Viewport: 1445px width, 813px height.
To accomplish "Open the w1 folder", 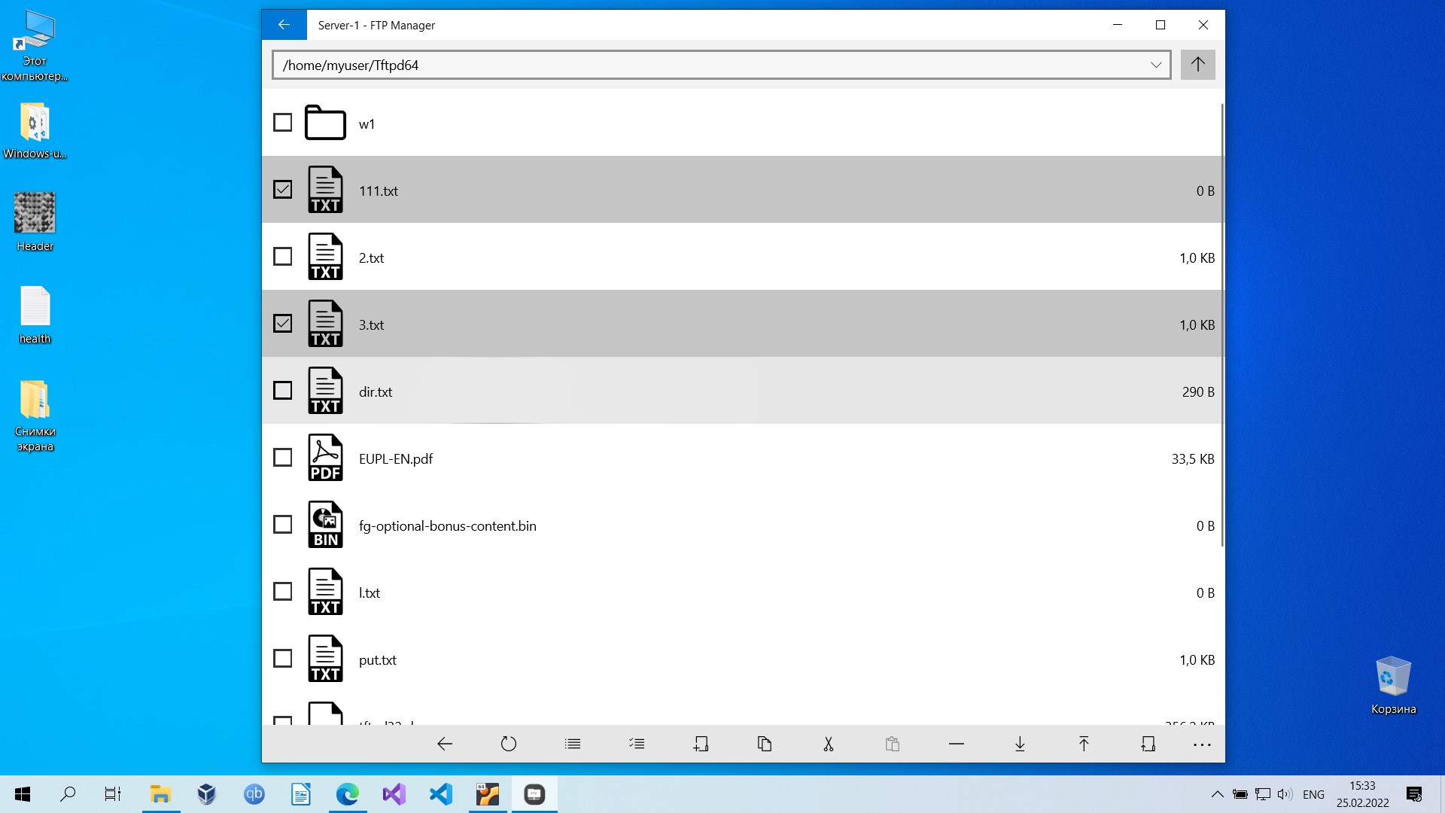I will pos(367,123).
